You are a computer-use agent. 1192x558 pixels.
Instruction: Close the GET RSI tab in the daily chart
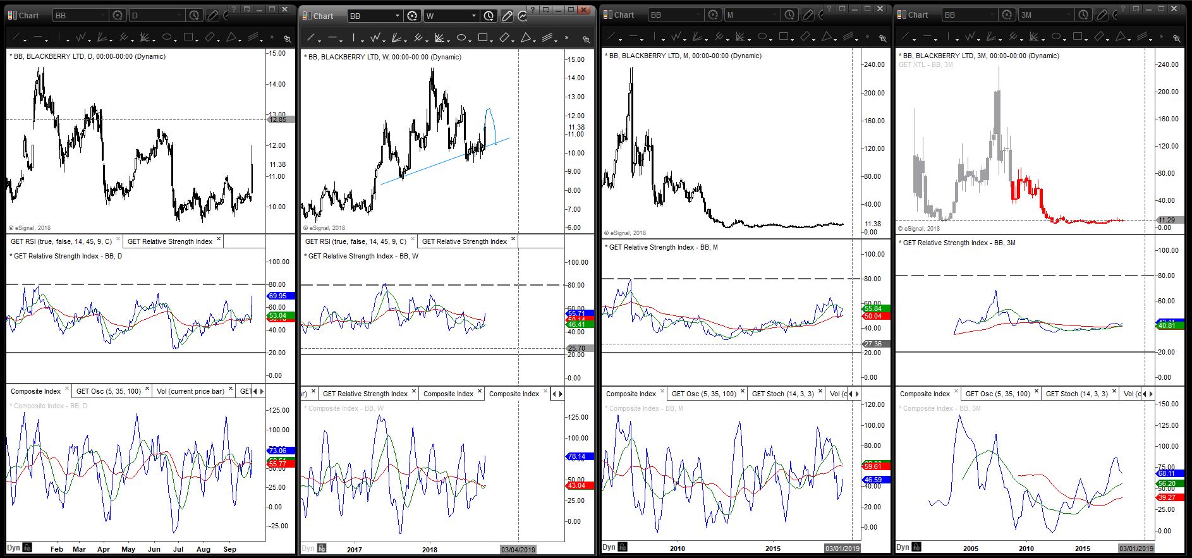pyautogui.click(x=118, y=240)
